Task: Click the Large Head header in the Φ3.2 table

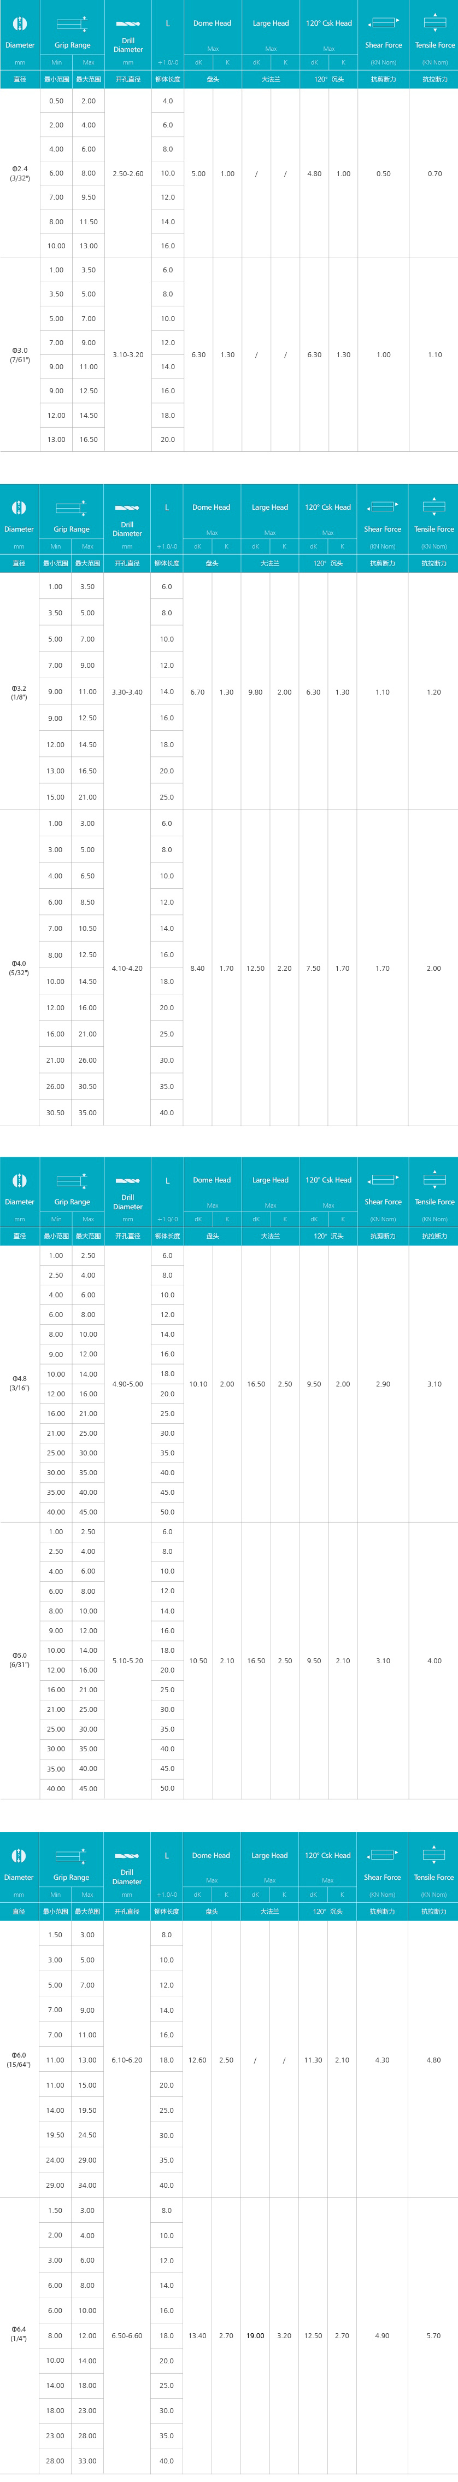Action: (x=269, y=507)
